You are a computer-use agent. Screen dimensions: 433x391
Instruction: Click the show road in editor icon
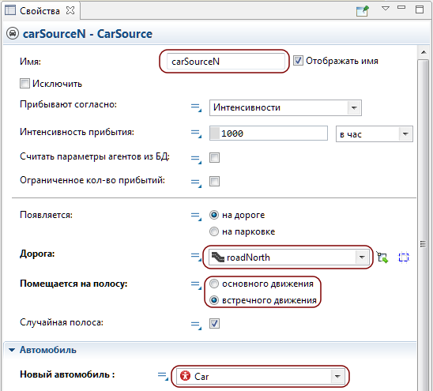coord(404,258)
